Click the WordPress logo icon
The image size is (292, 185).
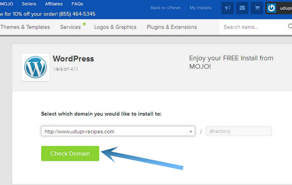coord(36,67)
